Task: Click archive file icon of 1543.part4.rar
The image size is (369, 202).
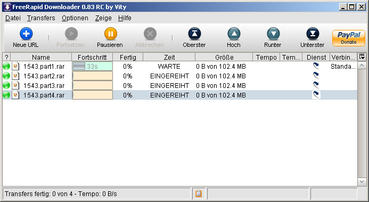Action: coord(15,95)
